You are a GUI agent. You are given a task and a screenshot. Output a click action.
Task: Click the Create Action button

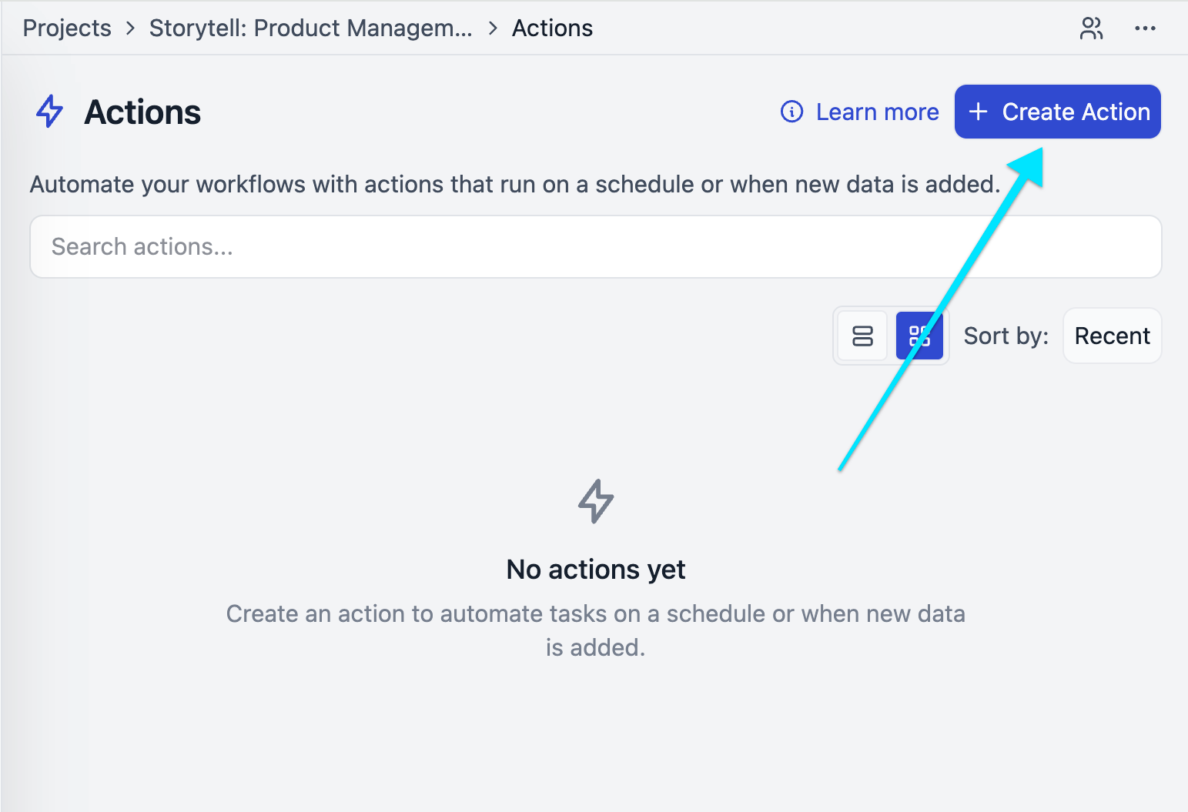(1057, 112)
